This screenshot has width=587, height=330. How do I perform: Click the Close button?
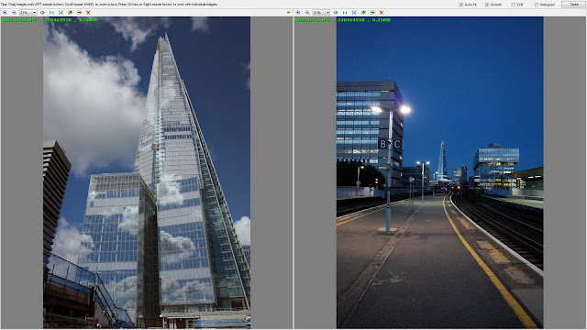(x=573, y=5)
